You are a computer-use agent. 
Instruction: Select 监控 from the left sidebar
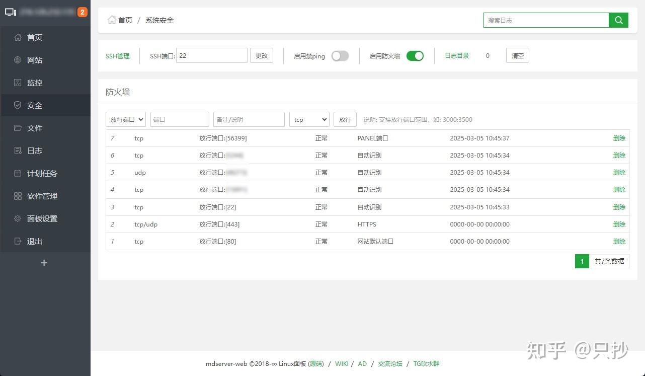pyautogui.click(x=33, y=83)
